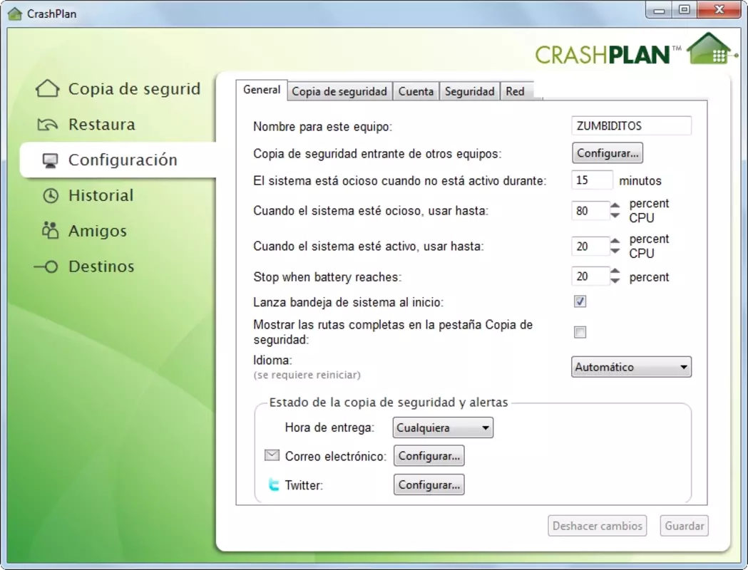Open the Historial section

tap(101, 195)
